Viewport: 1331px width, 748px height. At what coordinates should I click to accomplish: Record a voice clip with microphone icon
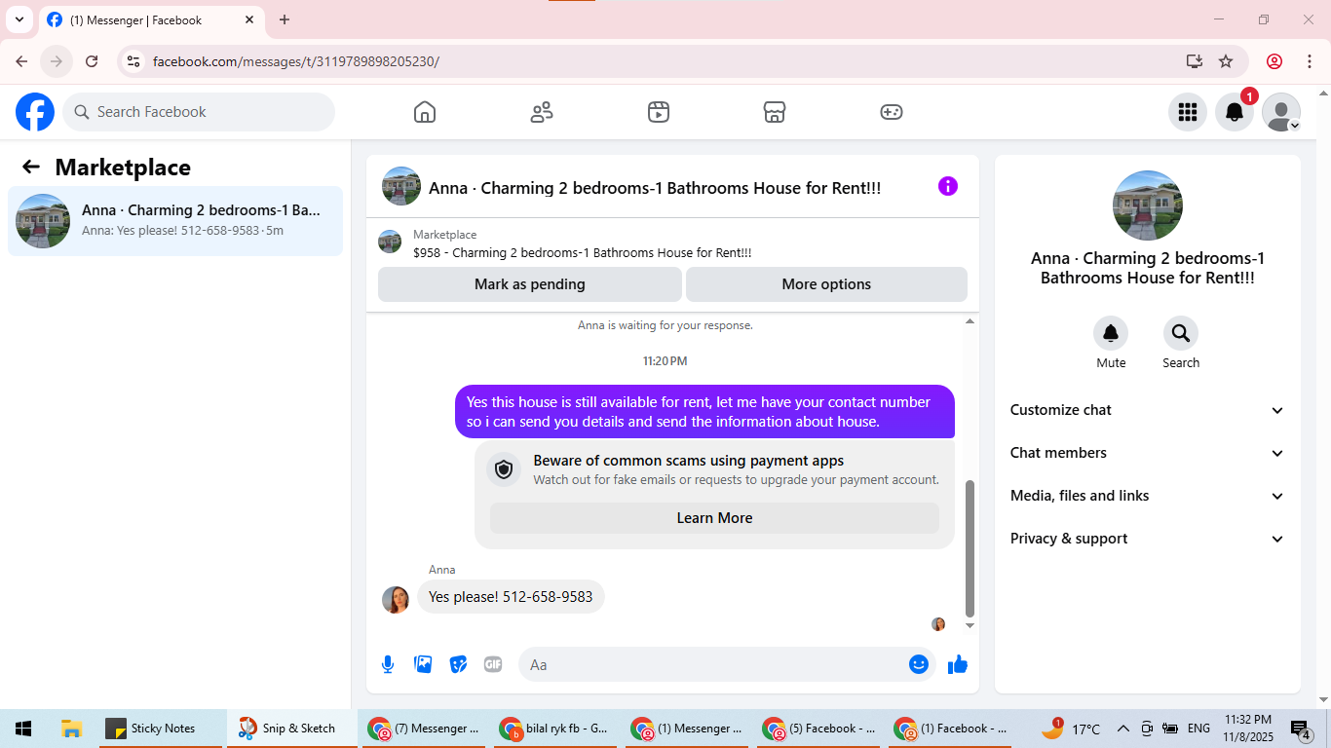pyautogui.click(x=388, y=664)
